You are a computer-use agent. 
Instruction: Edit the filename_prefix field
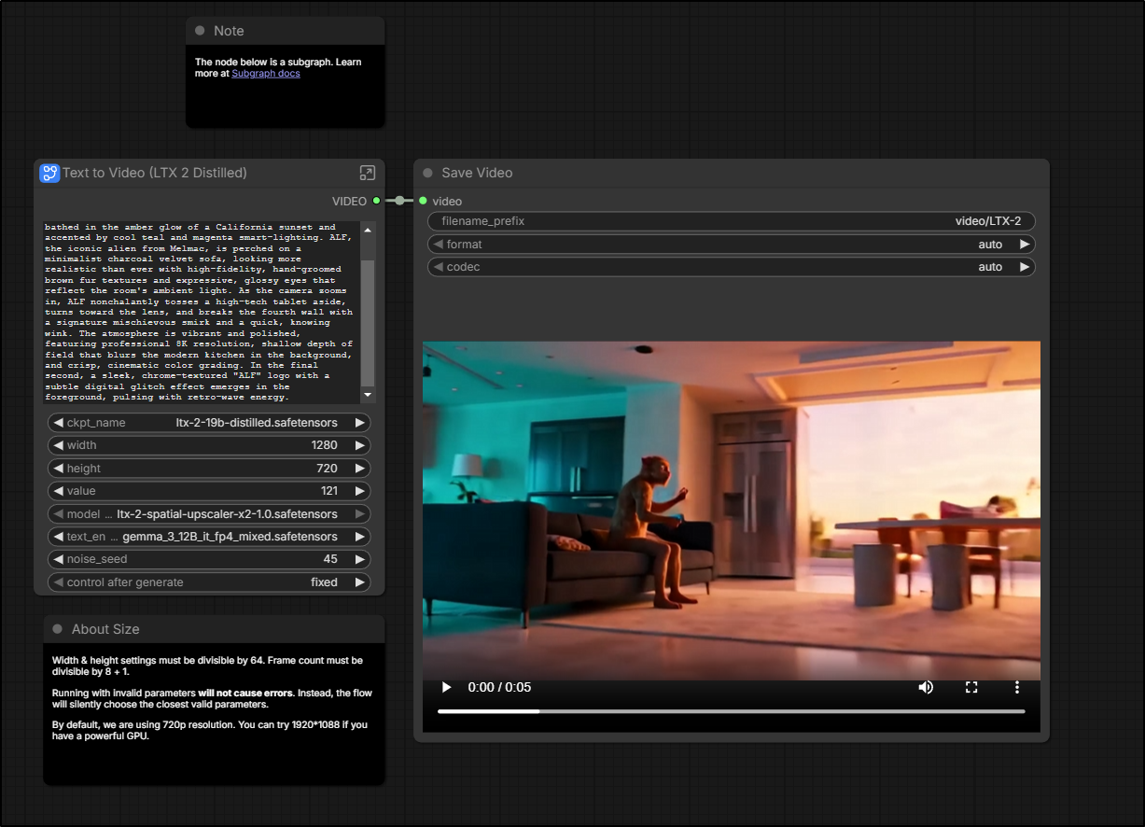click(731, 221)
